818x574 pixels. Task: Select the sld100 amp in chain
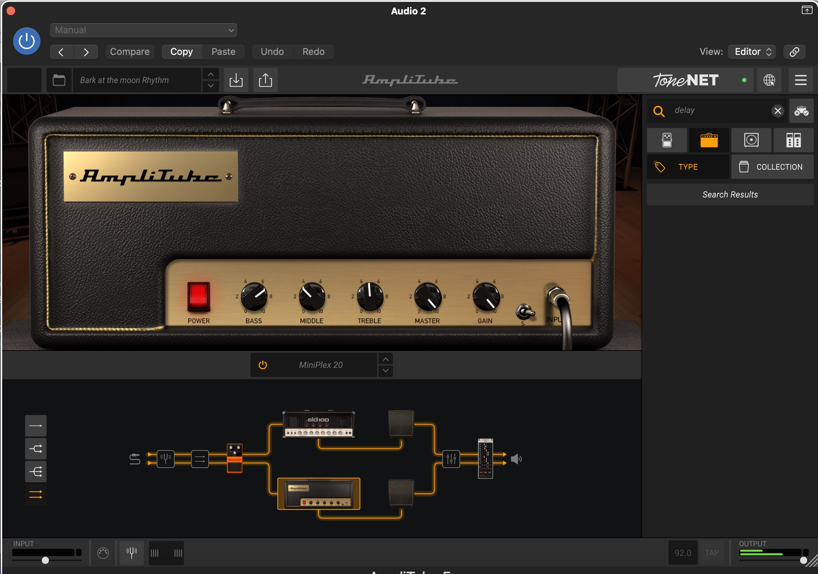(318, 424)
